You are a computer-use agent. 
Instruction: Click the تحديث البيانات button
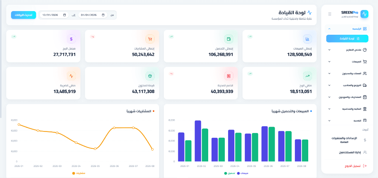(23, 15)
